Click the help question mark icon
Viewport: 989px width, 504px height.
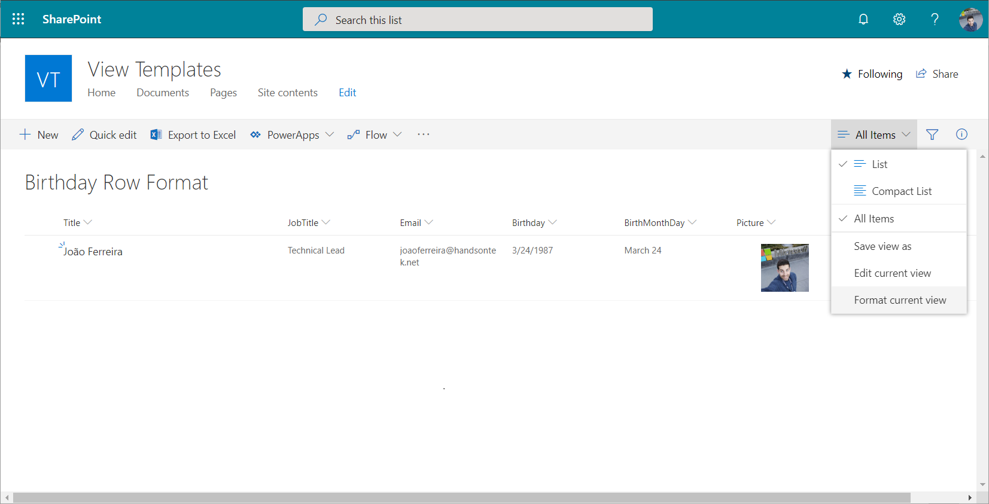coord(935,19)
